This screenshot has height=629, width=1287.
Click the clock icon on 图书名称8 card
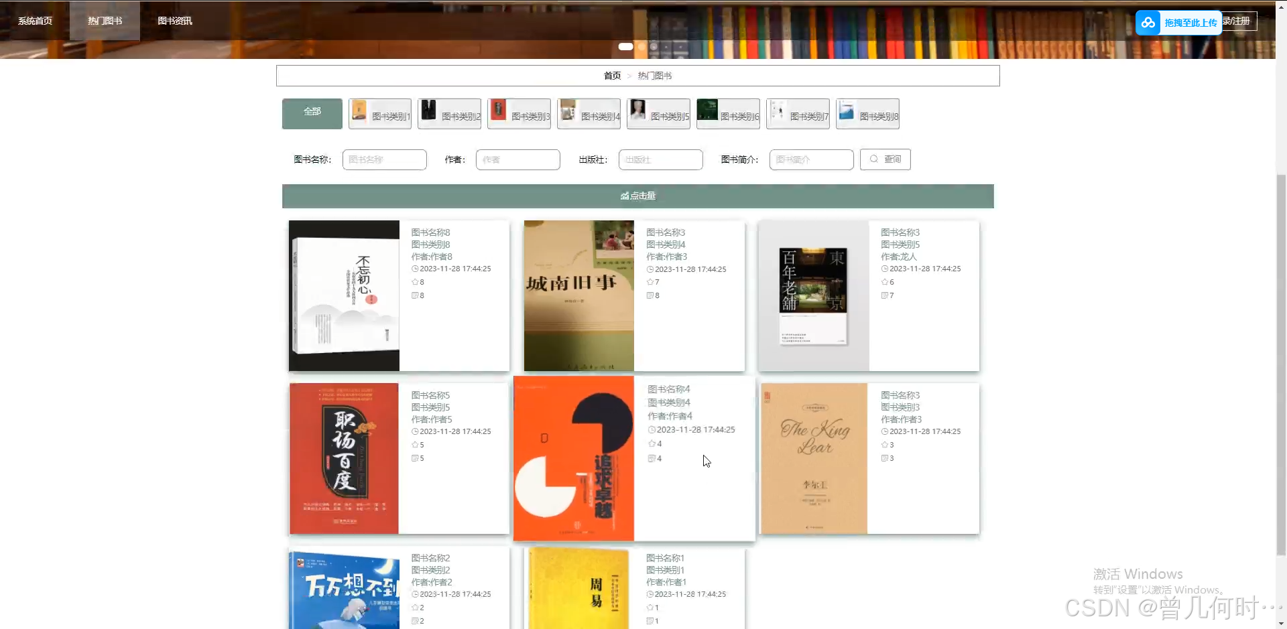pos(415,269)
